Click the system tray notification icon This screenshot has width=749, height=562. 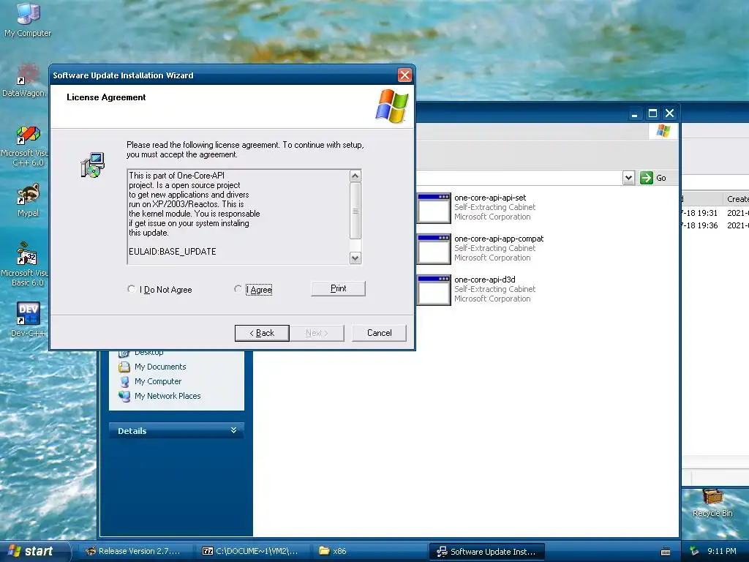point(694,551)
